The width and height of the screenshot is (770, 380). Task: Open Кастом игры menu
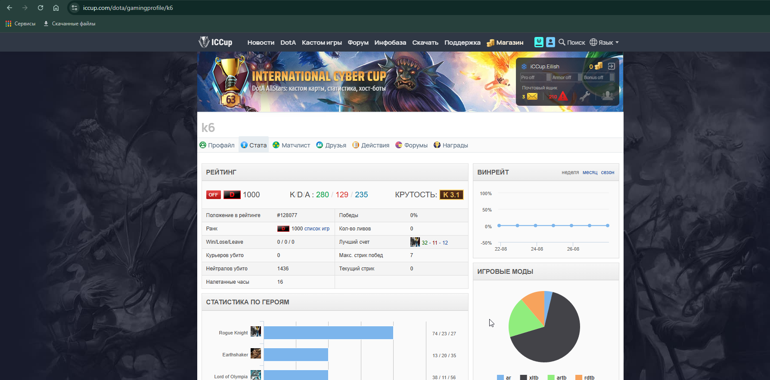coord(322,43)
